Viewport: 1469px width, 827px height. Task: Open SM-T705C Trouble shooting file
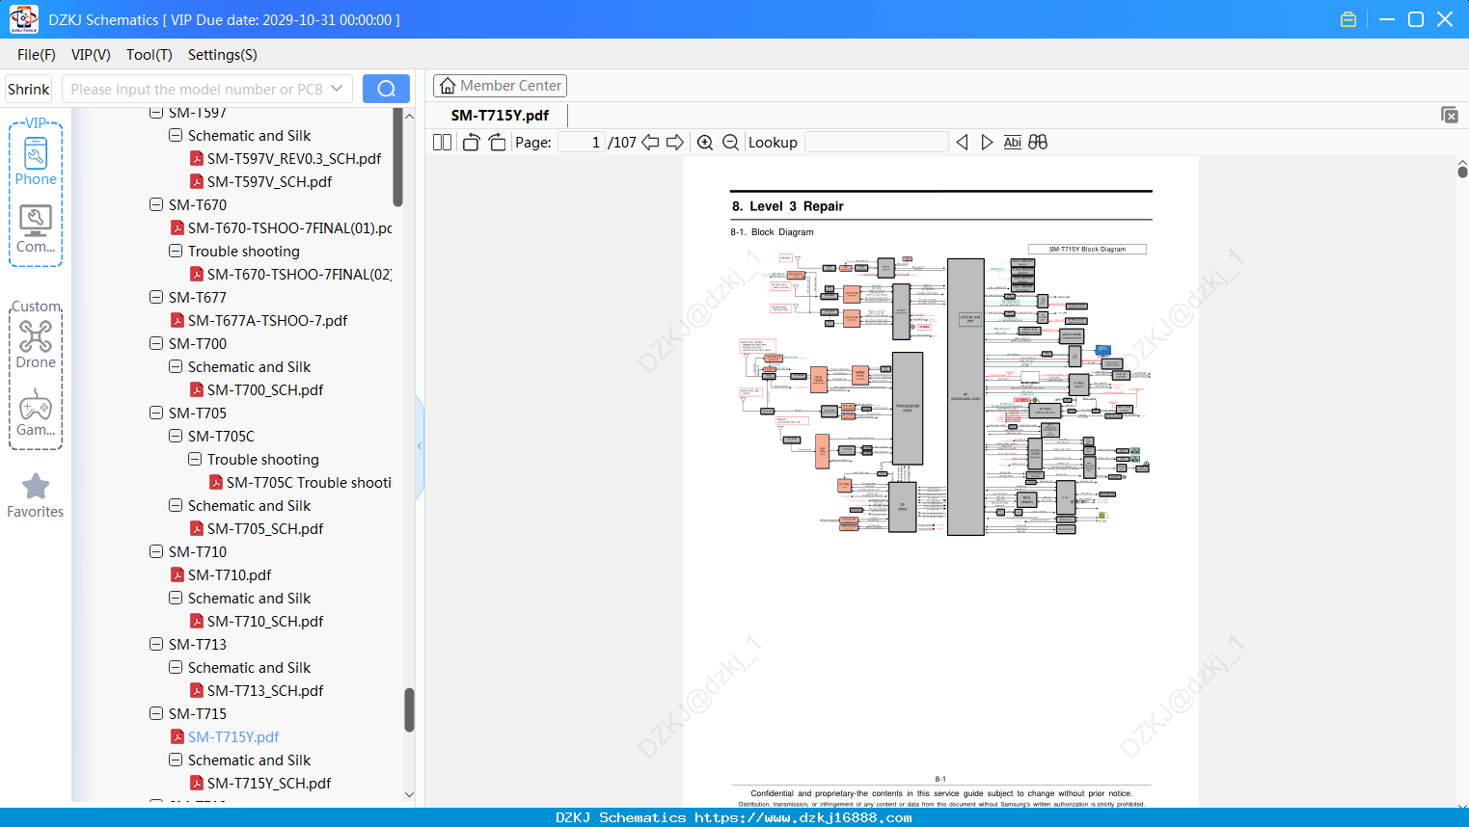click(x=300, y=483)
